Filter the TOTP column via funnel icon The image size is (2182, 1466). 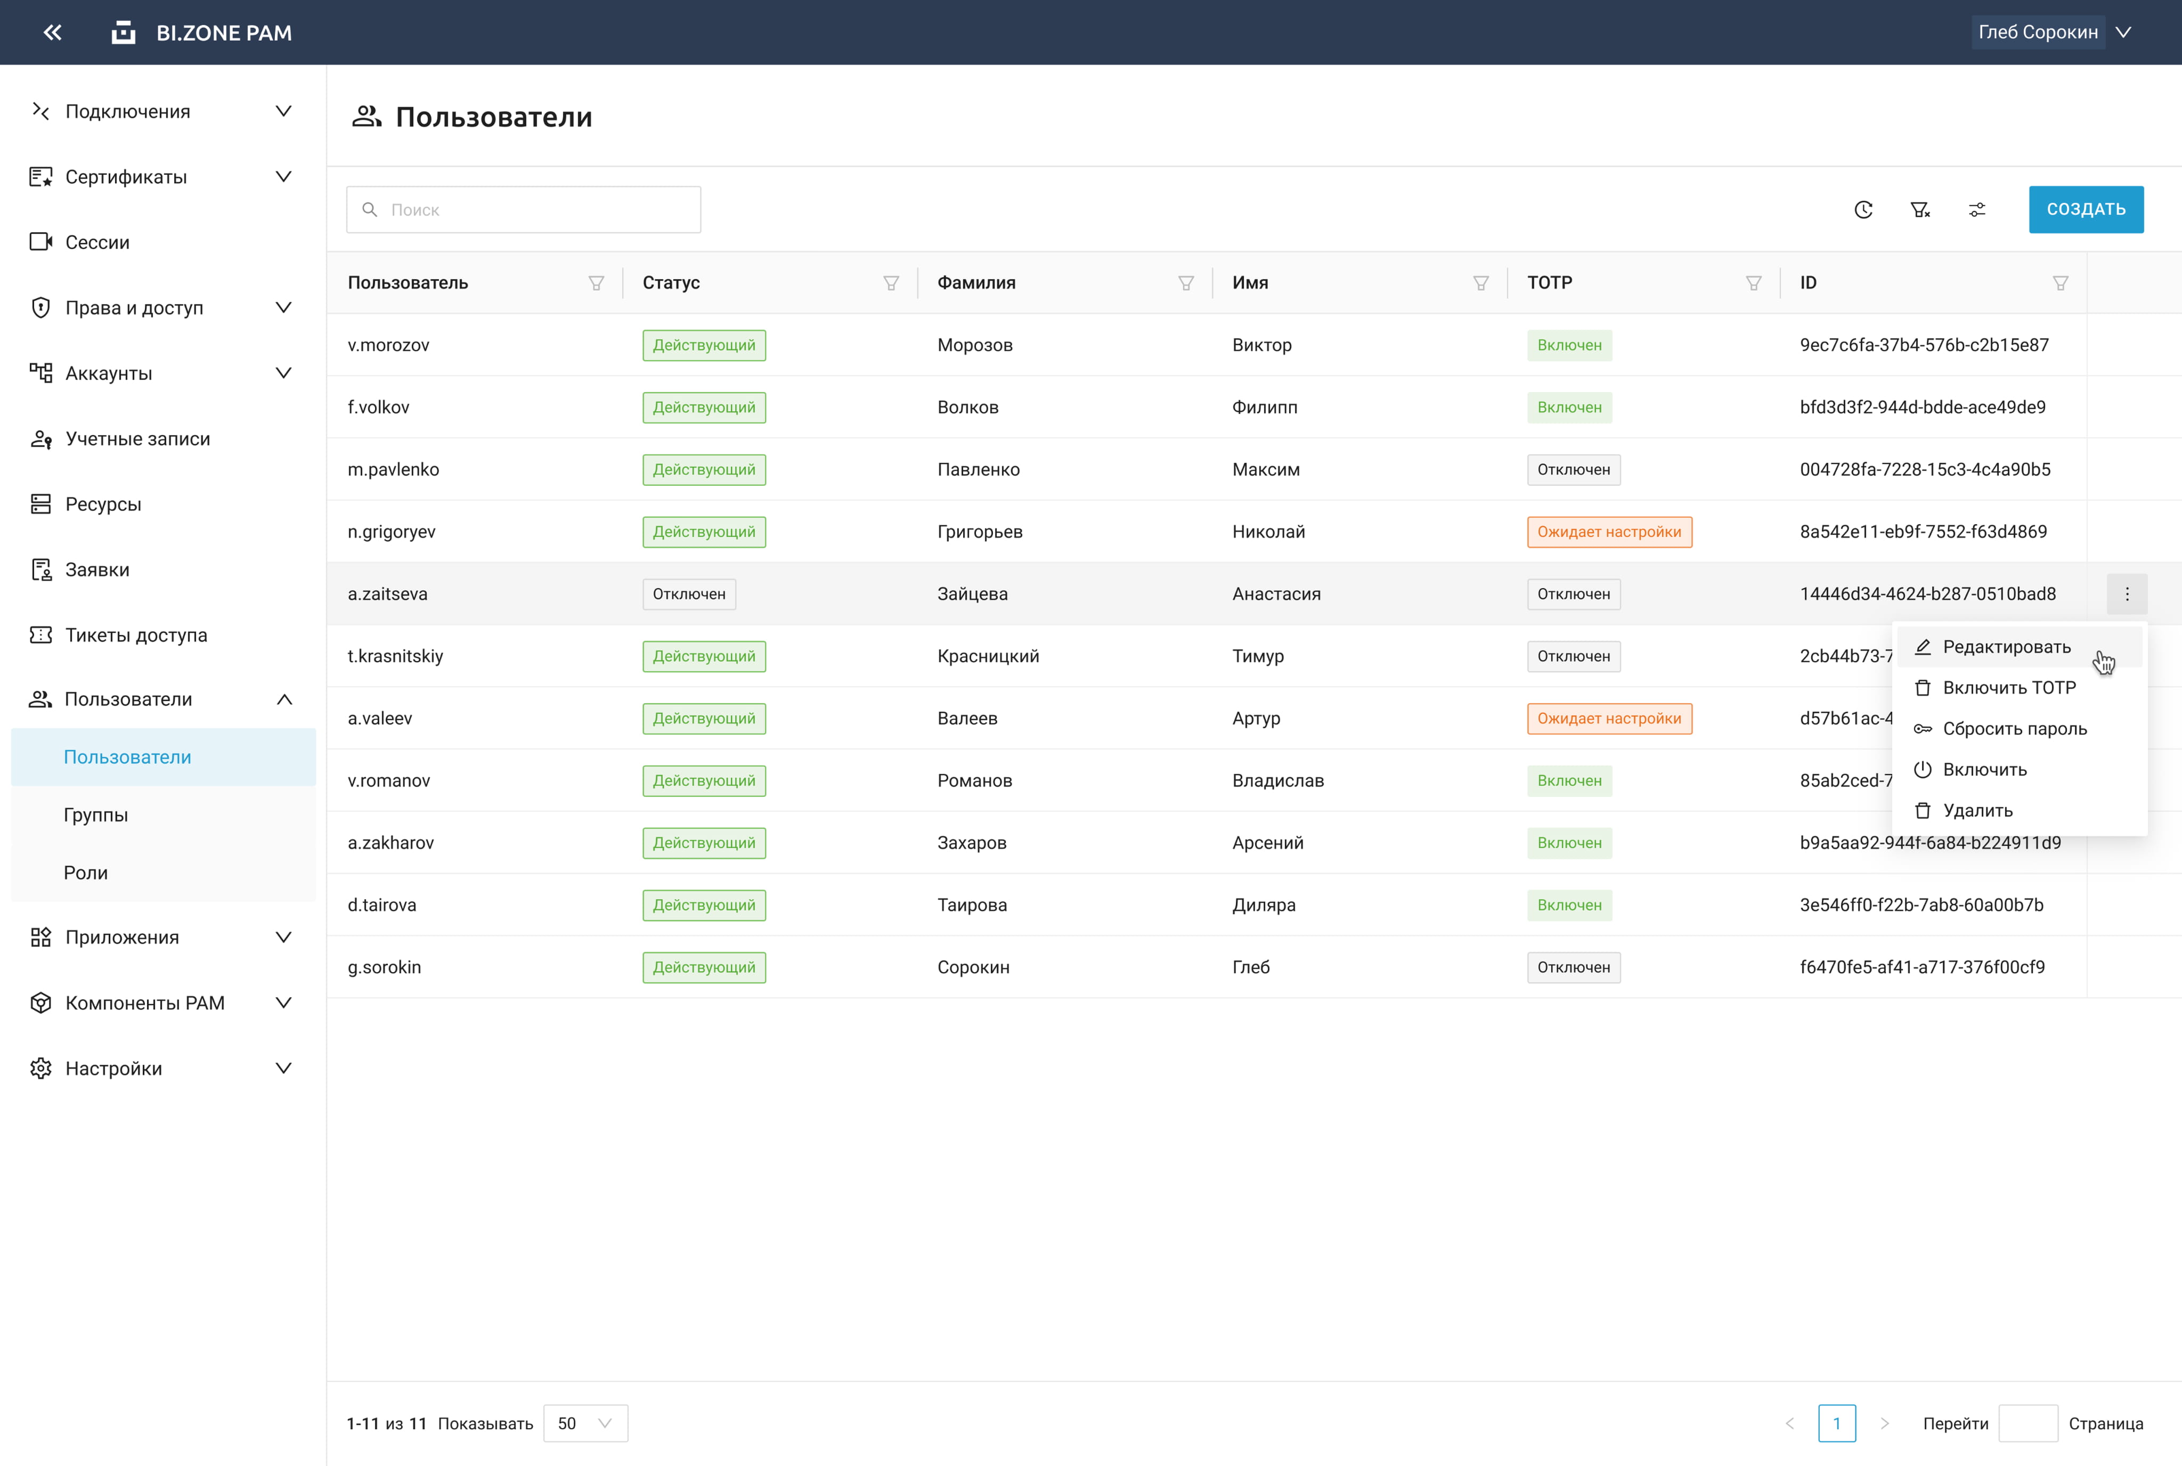1754,283
